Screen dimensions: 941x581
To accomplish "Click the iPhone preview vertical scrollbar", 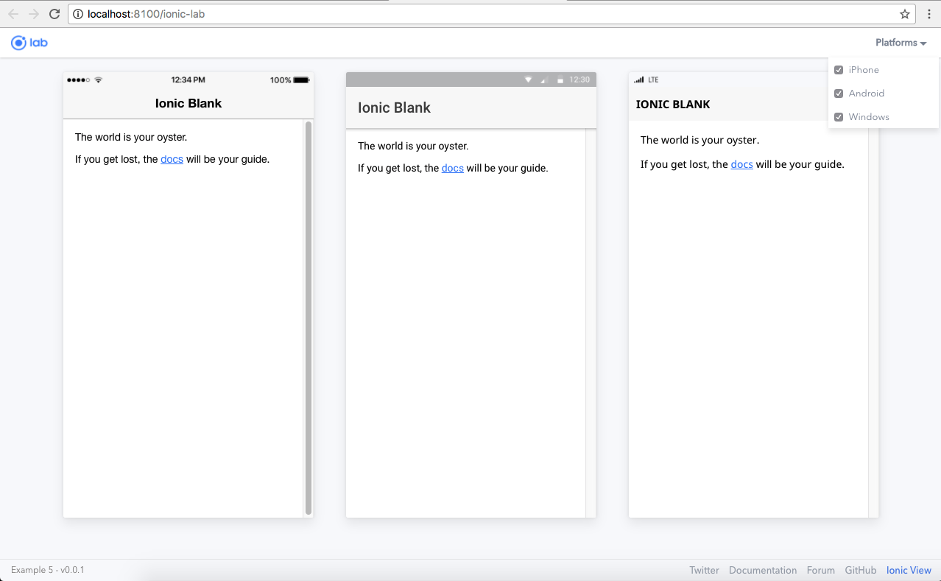I will tap(309, 317).
